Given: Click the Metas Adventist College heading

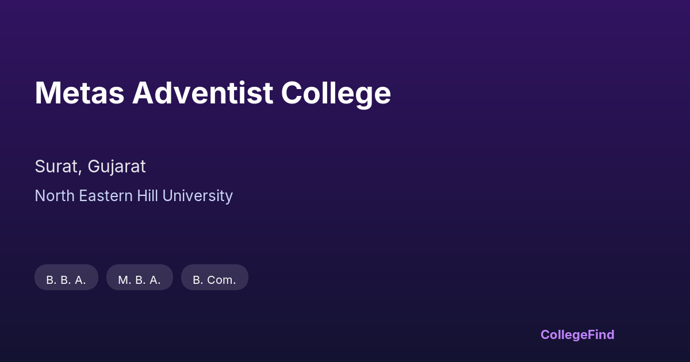Looking at the screenshot, I should coord(213,93).
